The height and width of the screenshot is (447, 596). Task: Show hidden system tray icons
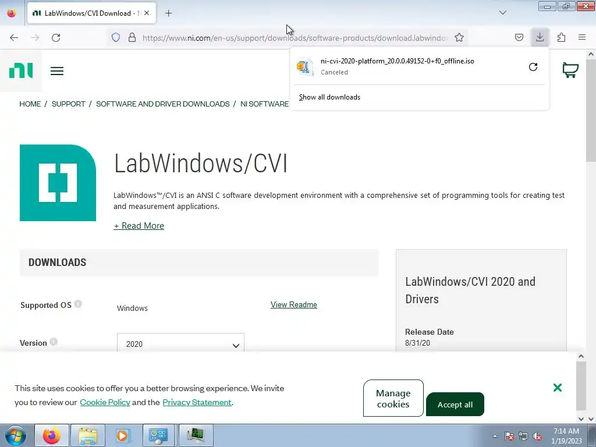click(x=495, y=436)
